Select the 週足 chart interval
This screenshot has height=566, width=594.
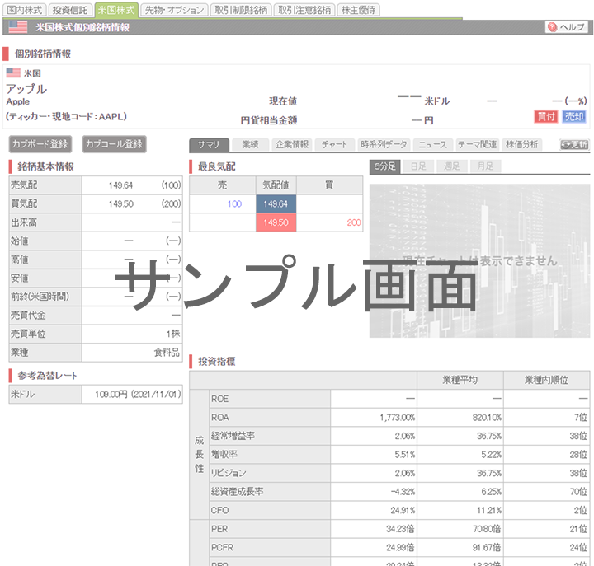451,166
